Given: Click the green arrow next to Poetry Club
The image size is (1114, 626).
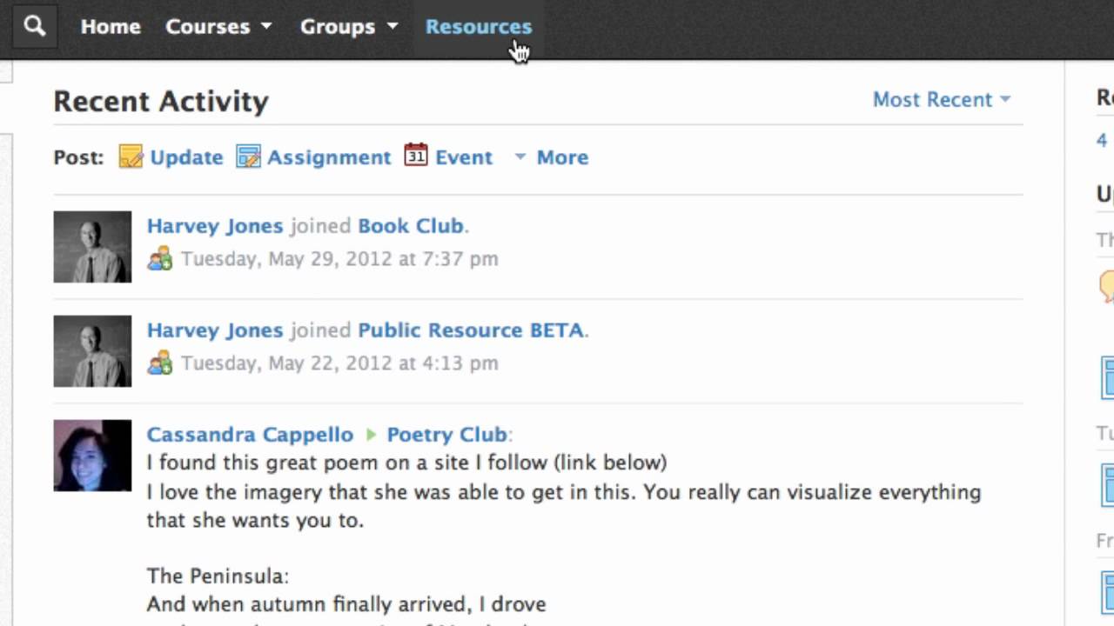Looking at the screenshot, I should (371, 435).
